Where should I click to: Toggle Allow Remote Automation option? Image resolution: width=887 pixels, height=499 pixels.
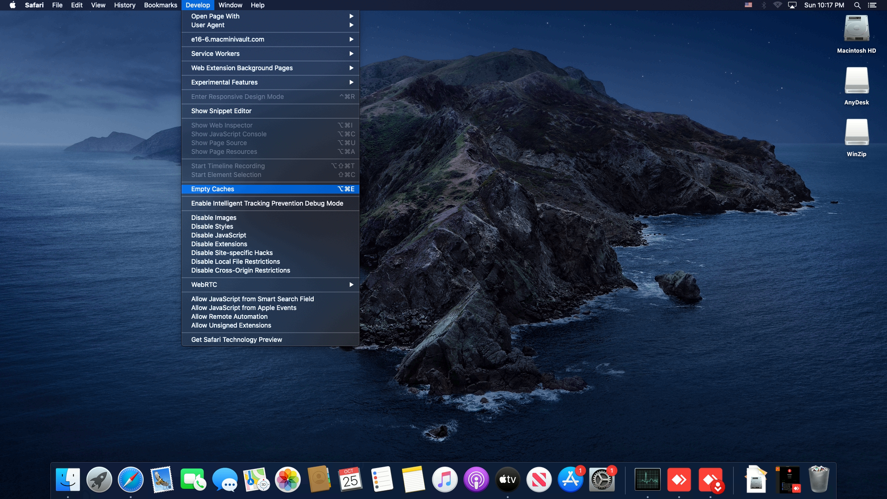229,316
